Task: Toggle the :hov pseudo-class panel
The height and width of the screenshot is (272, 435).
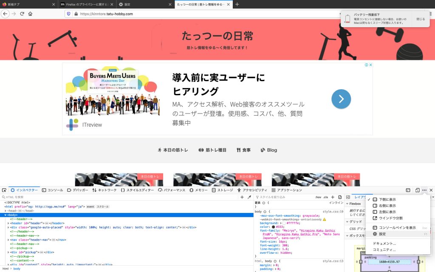Action: 318,197
